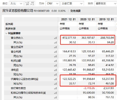Viewport: 117px width, 100px height.
Task: Click the 净利润 row label
Action: click(15, 70)
